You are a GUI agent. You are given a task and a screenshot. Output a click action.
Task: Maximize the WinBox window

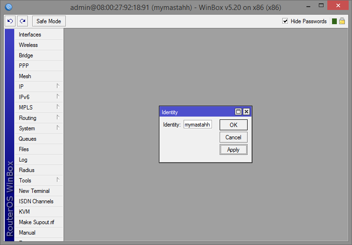[x=321, y=6]
